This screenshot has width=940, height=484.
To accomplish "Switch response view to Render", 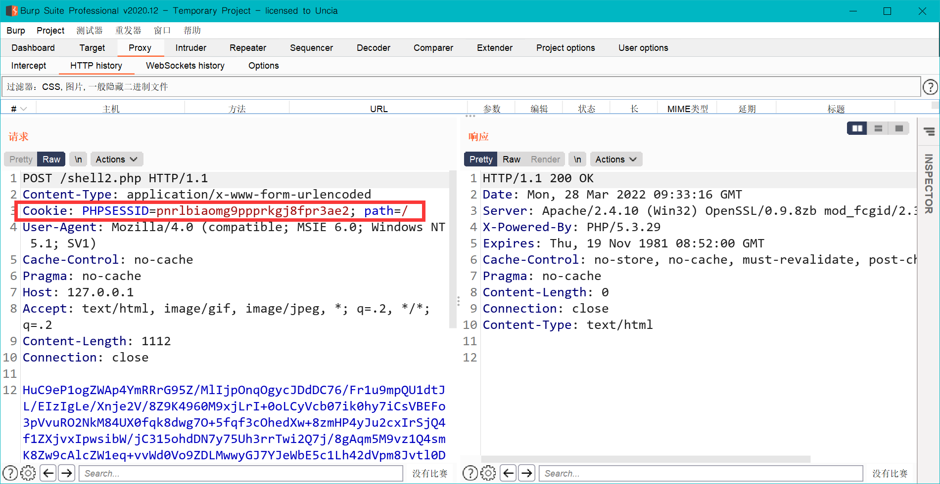I will [545, 159].
